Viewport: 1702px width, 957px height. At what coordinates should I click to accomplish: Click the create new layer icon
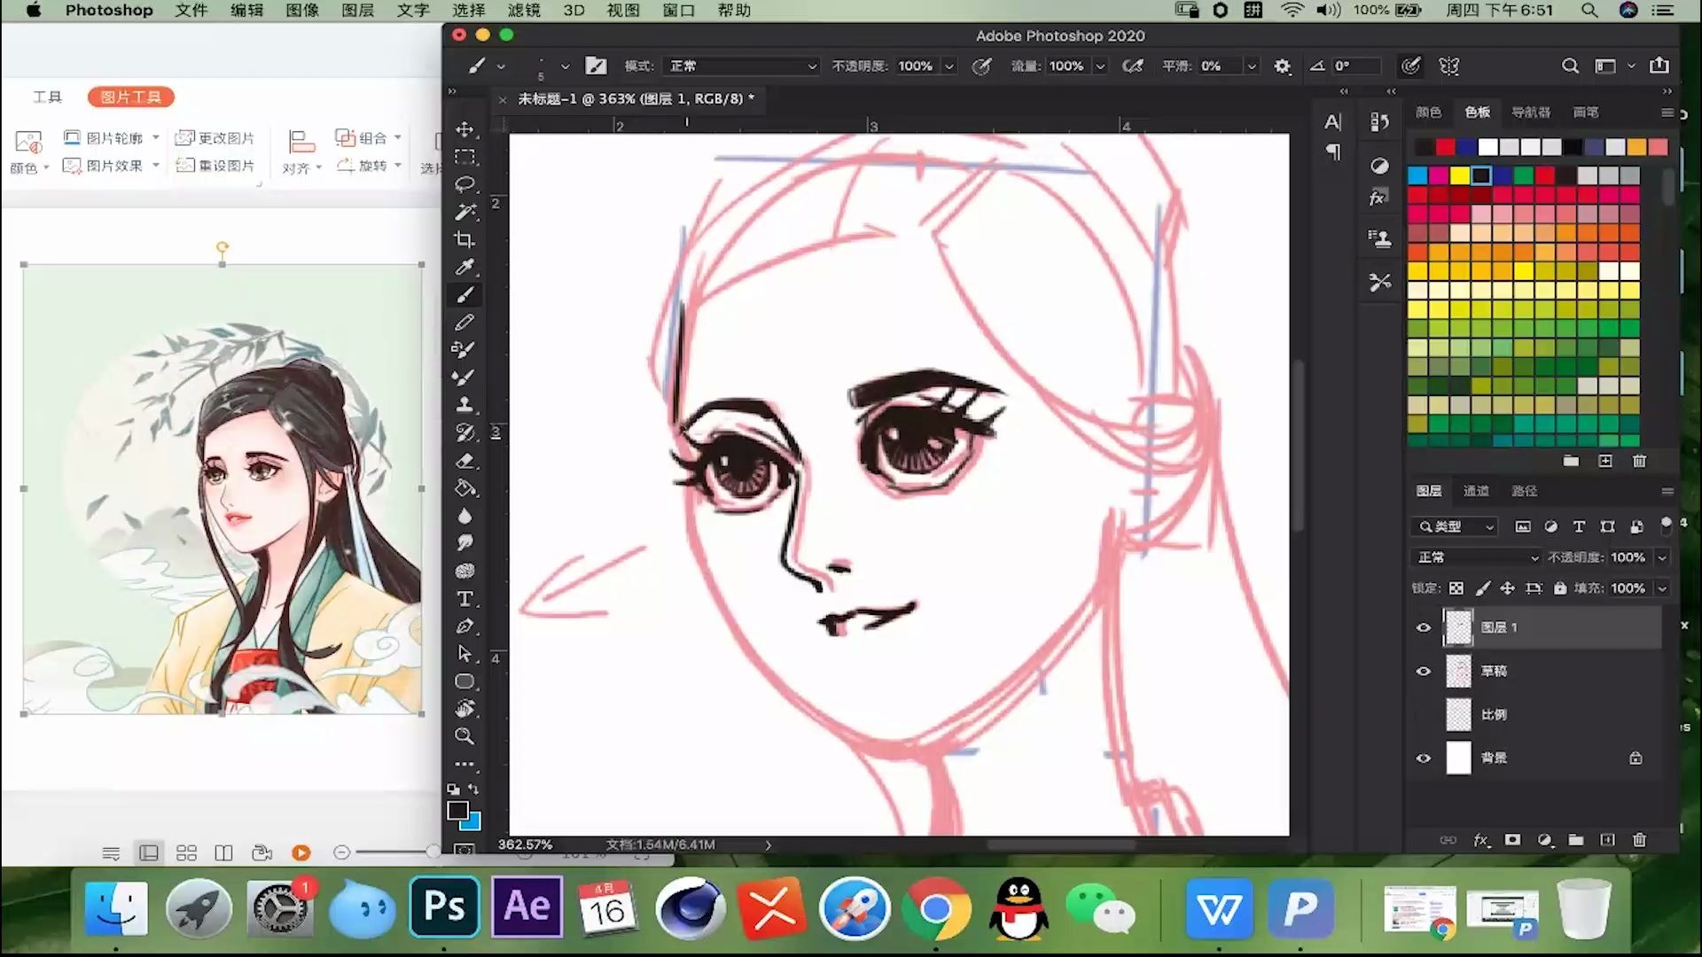pos(1607,840)
